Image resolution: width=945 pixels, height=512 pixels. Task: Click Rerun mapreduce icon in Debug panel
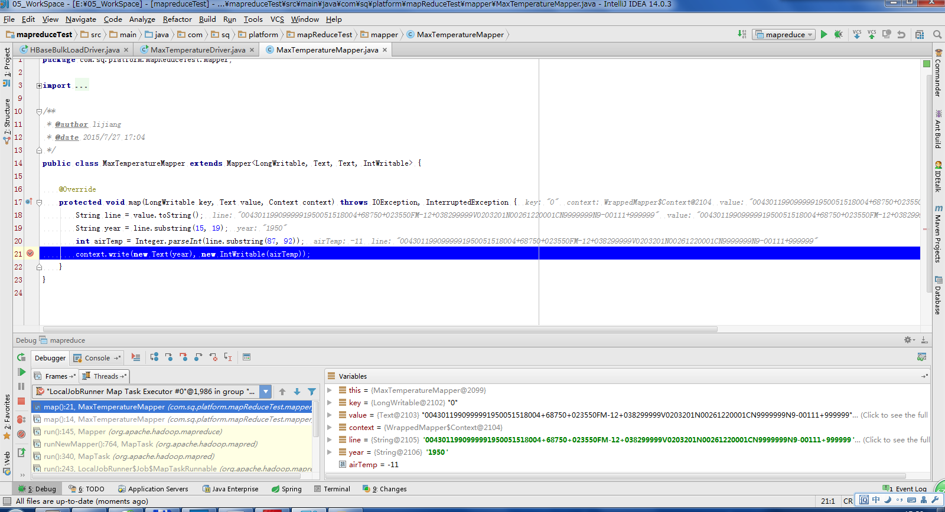pos(21,357)
